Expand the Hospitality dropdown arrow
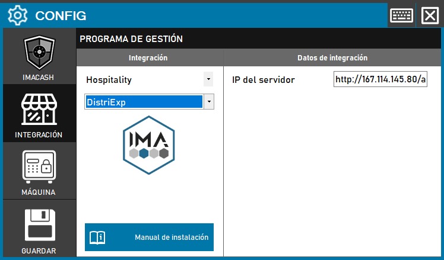 (x=208, y=79)
